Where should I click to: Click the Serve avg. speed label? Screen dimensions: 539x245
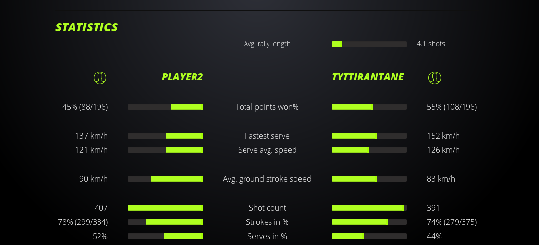267,150
